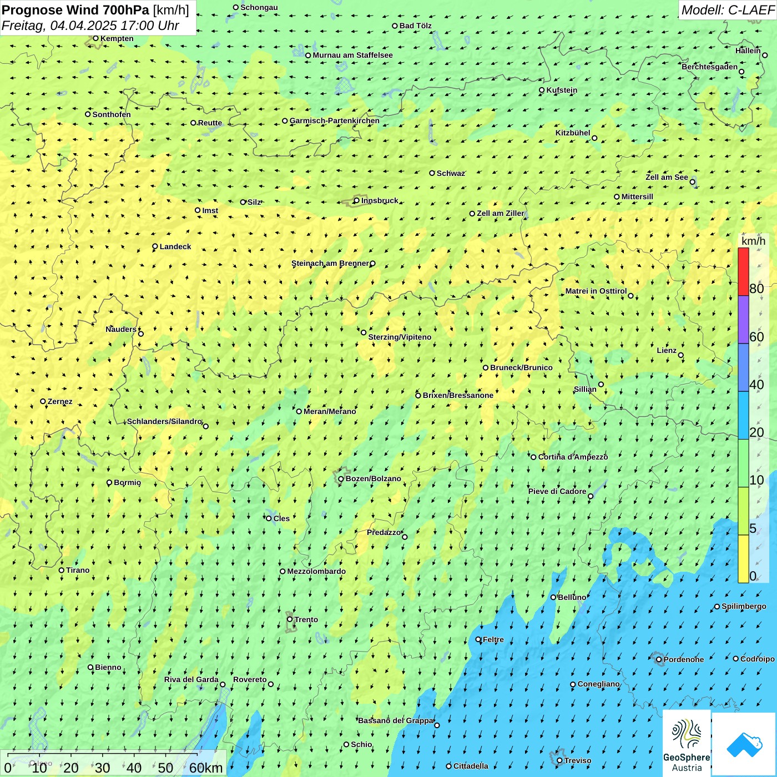Image resolution: width=777 pixels, height=777 pixels.
Task: Click the Bormio city marker
Action: 109,482
